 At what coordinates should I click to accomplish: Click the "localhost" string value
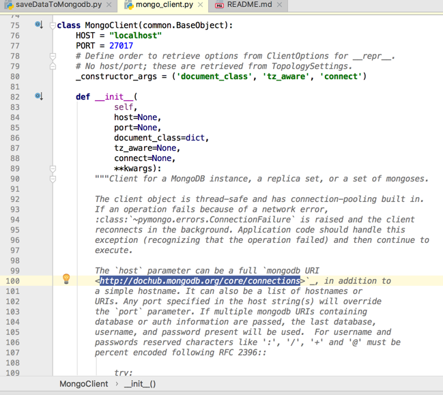click(135, 35)
